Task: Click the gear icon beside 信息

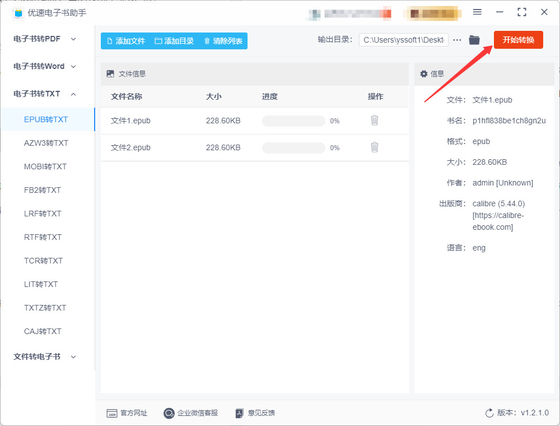Action: (424, 74)
